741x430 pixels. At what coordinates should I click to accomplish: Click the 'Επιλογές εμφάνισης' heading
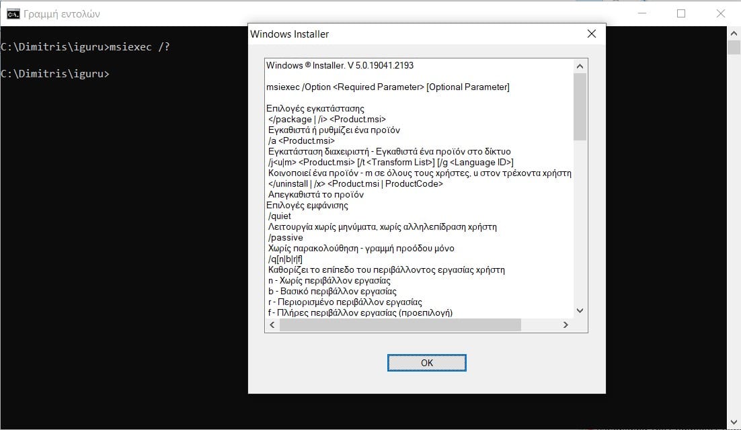pos(307,206)
